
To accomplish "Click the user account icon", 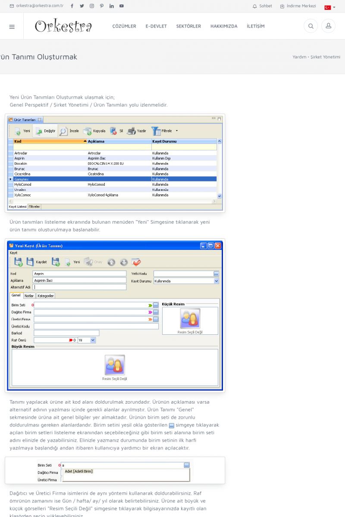I will [x=328, y=26].
